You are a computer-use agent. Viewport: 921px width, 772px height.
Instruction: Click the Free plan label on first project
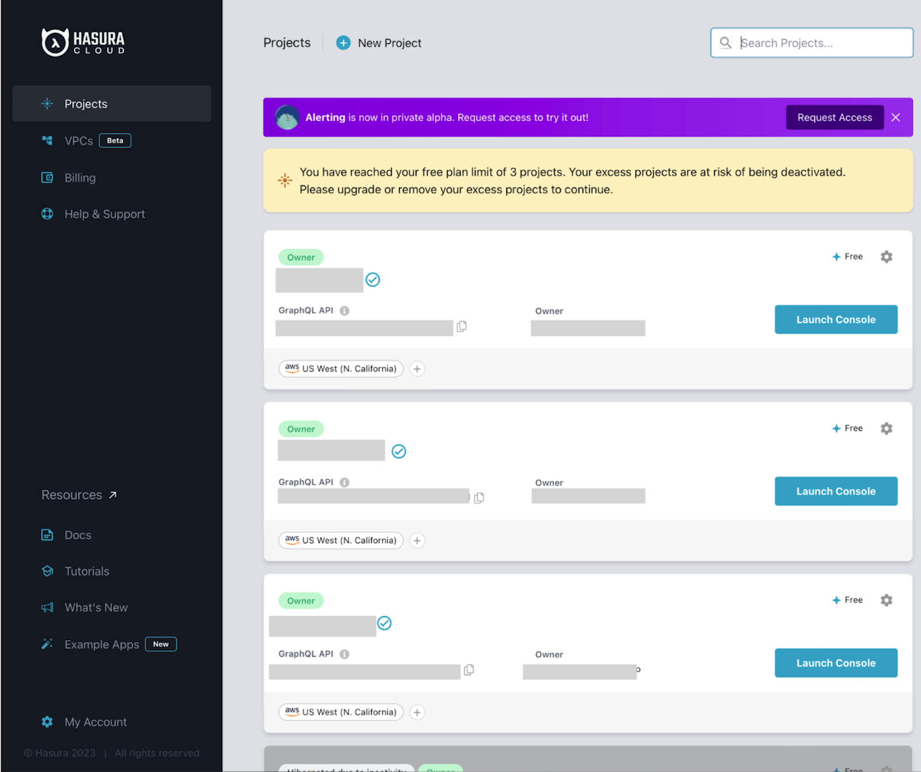tap(847, 257)
